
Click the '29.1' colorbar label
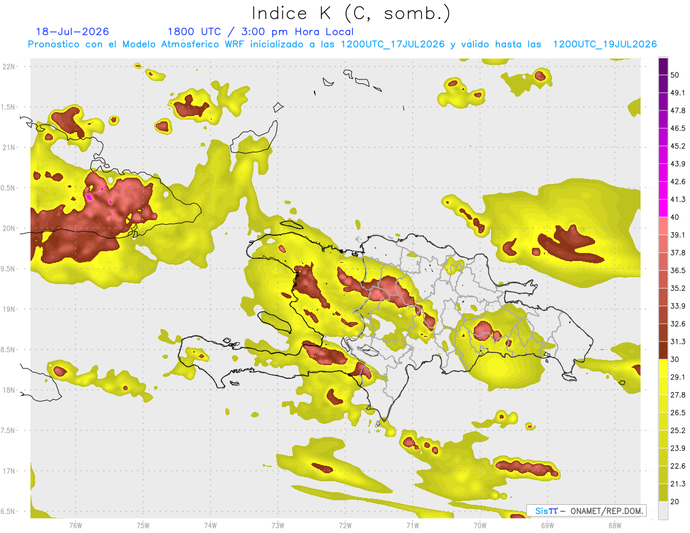pyautogui.click(x=678, y=377)
